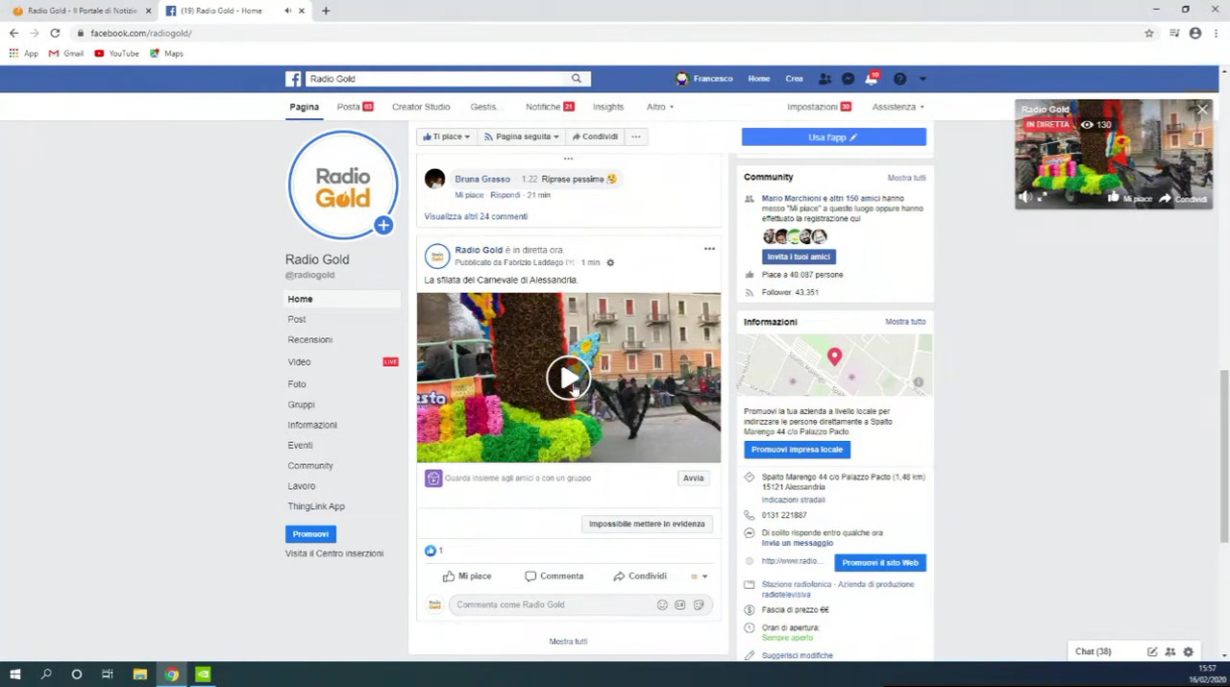Open page more options ellipsis

(x=636, y=136)
